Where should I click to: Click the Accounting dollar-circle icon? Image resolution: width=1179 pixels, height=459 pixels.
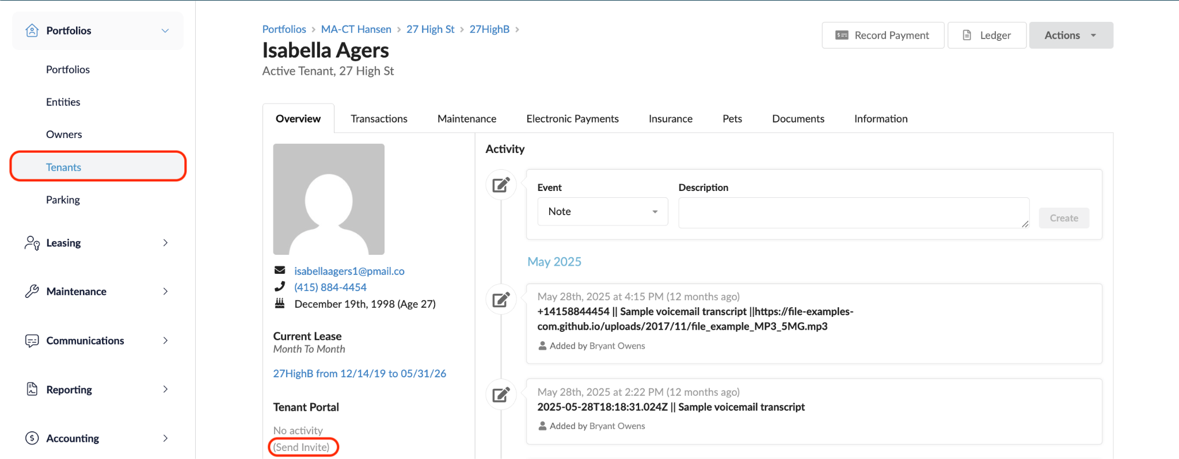[32, 438]
